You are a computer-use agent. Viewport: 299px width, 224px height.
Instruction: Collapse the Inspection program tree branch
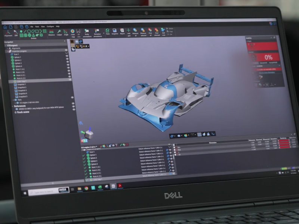7,51
